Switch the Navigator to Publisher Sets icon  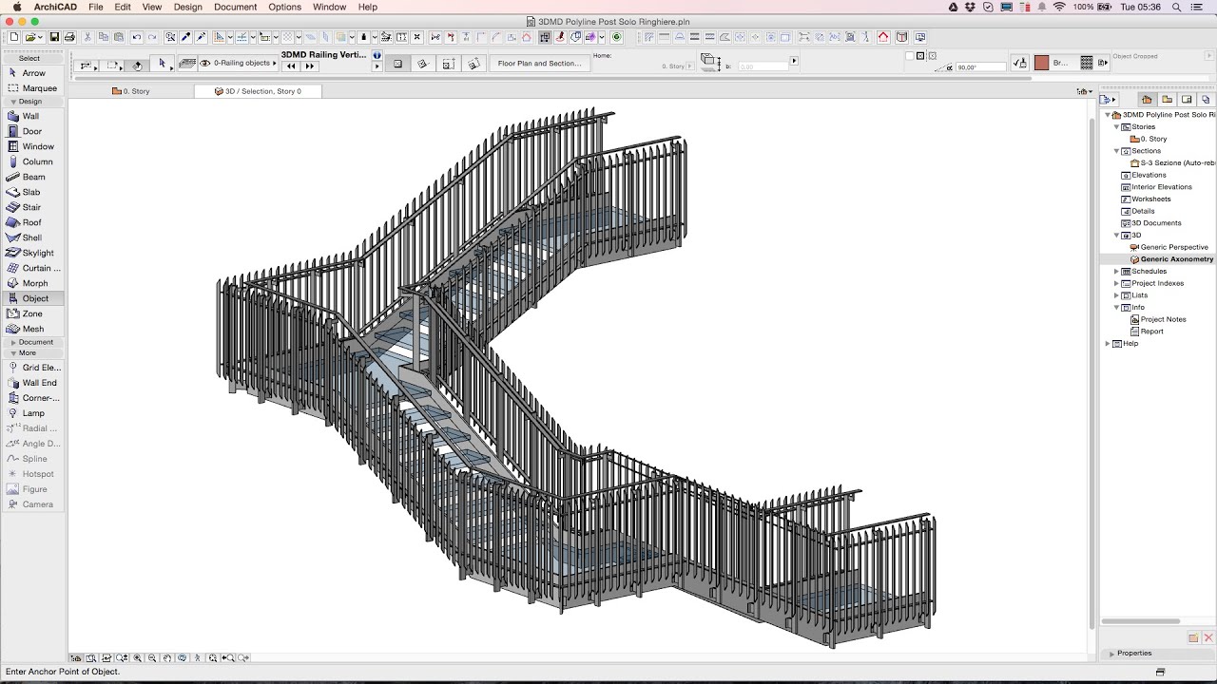pyautogui.click(x=1207, y=100)
